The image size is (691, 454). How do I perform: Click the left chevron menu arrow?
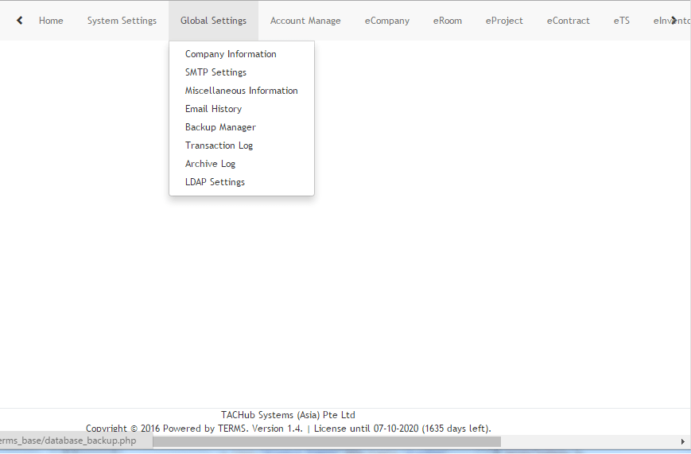(x=19, y=21)
